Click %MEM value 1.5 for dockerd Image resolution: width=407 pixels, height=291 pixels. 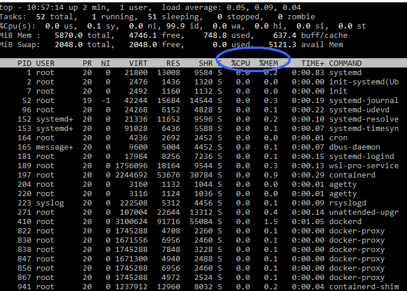pos(271,222)
